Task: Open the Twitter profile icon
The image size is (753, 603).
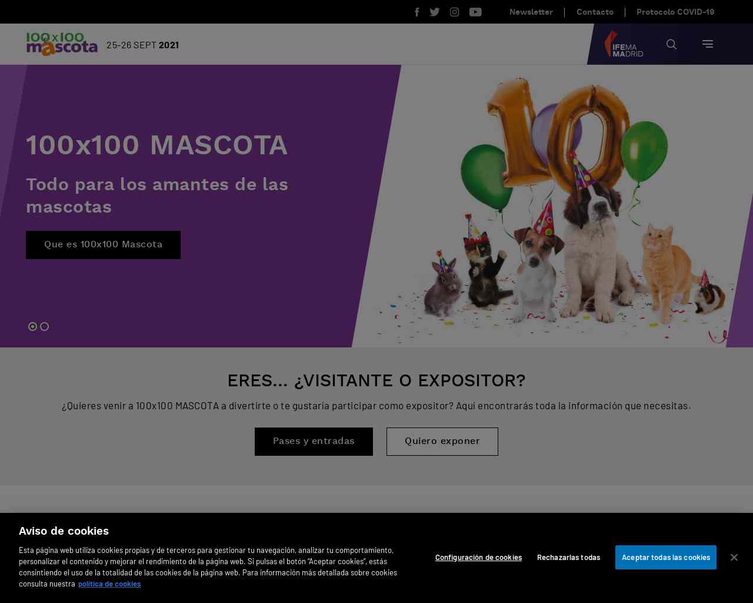Action: [x=435, y=12]
